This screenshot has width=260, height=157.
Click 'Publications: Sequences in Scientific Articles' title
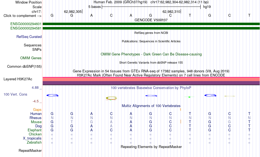coord(151,41)
